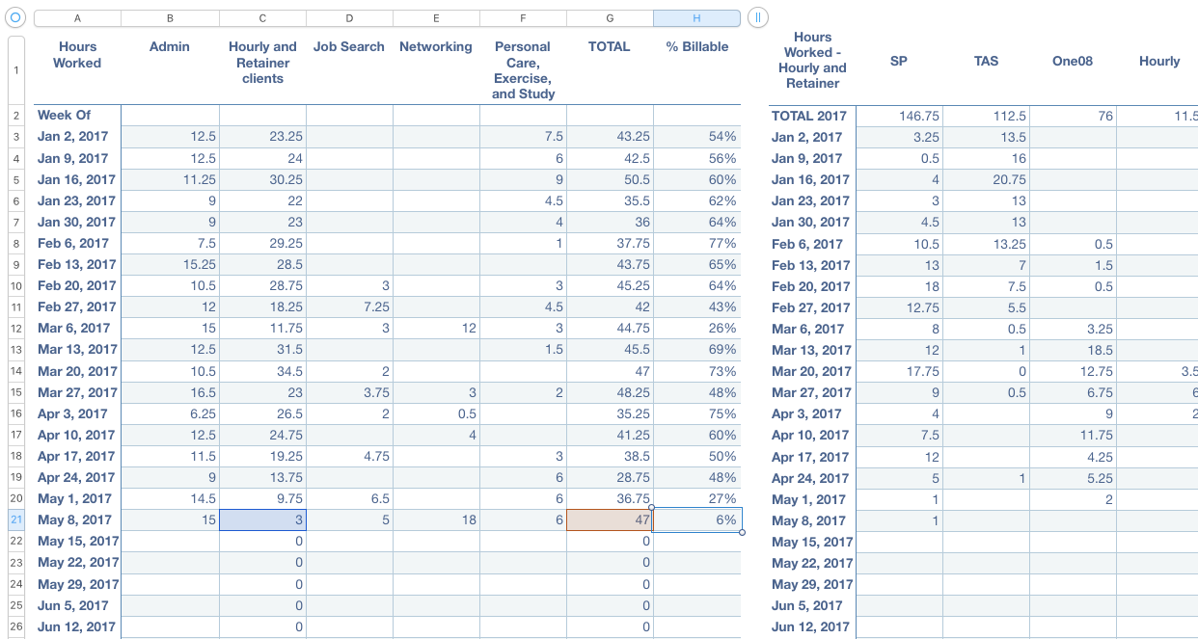
Task: Click the TOTAL cell showing 50.5
Action: tap(610, 179)
